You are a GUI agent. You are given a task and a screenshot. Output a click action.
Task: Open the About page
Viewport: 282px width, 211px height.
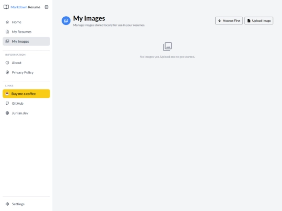pyautogui.click(x=26, y=63)
